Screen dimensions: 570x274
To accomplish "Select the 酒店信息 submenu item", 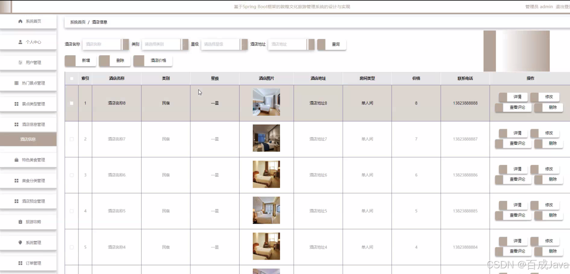I will point(29,139).
